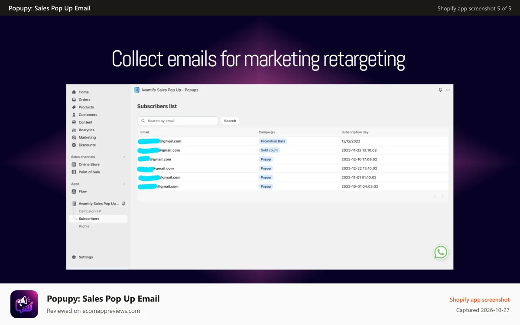Image resolution: width=520 pixels, height=325 pixels.
Task: Click the magnifier icon in search box
Action: pos(143,121)
